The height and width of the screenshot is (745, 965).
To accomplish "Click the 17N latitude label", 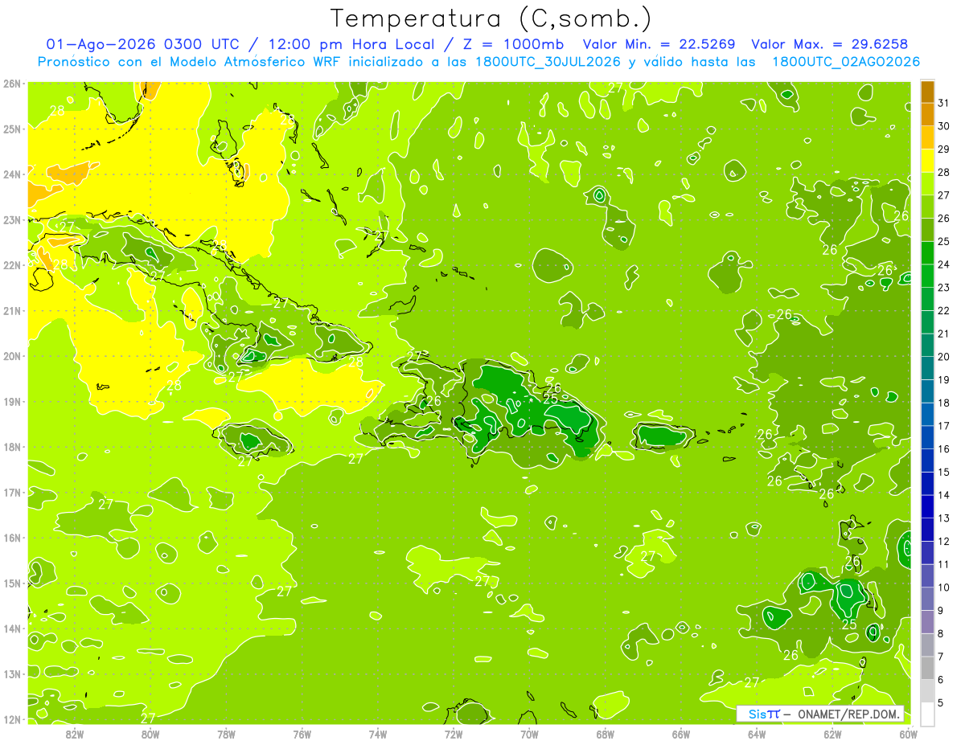I will click(x=12, y=492).
